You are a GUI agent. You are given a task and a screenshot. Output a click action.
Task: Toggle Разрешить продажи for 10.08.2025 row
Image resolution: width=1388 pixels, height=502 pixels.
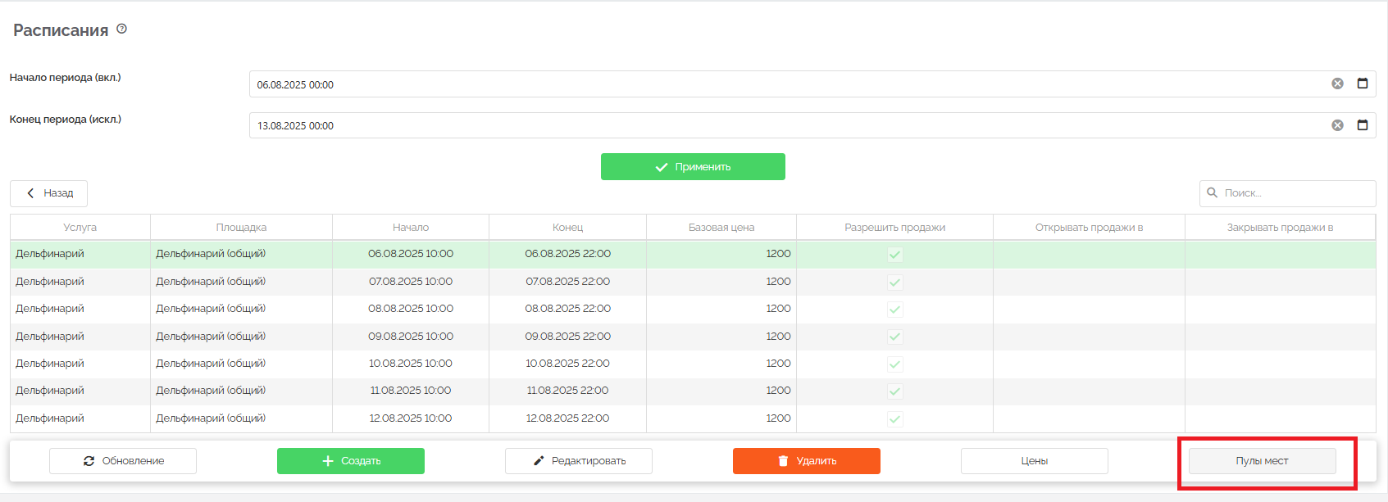tap(894, 364)
